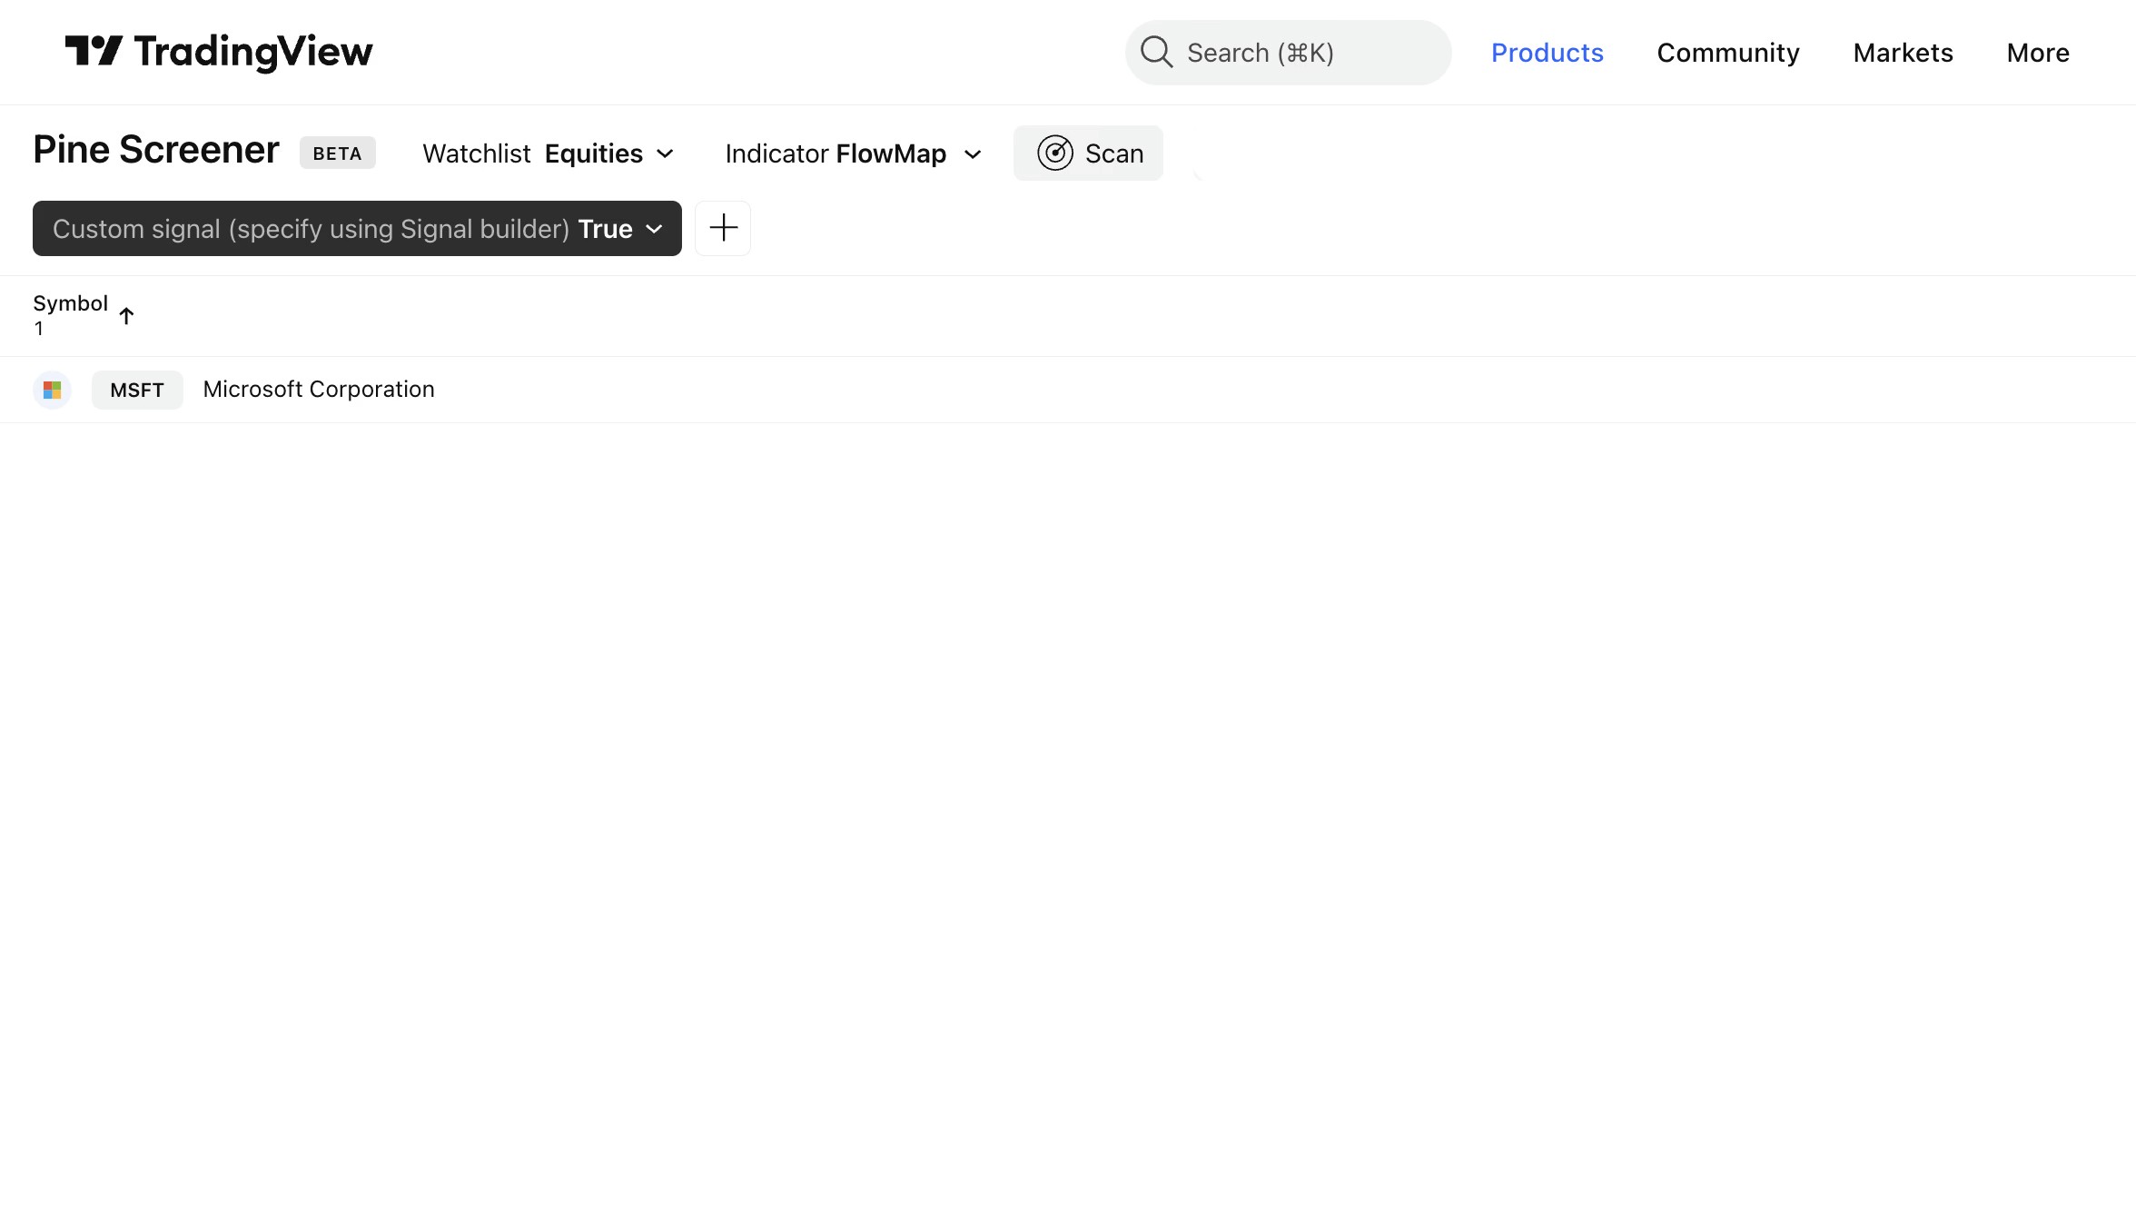The height and width of the screenshot is (1217, 2136).
Task: Click the Symbol column header
Action: pyautogui.click(x=70, y=303)
